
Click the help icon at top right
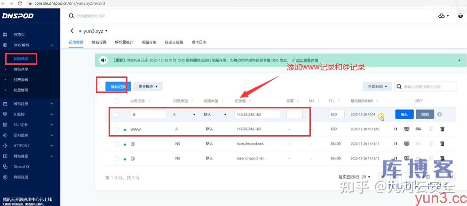pos(460,16)
